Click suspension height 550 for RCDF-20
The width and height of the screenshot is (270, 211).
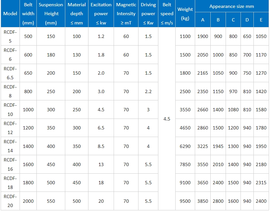51,201
